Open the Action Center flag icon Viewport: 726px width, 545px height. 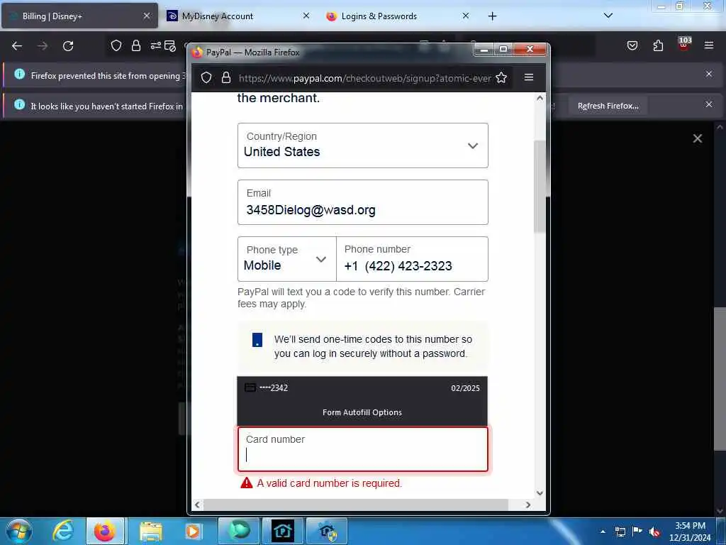tap(637, 531)
